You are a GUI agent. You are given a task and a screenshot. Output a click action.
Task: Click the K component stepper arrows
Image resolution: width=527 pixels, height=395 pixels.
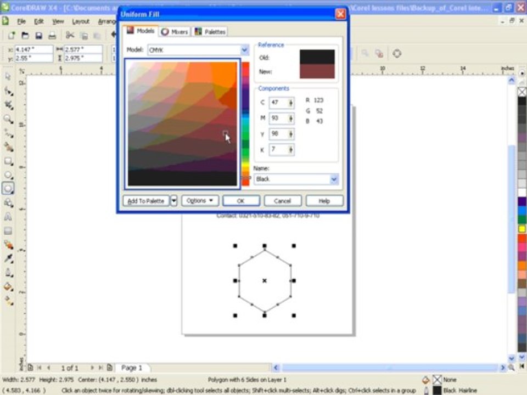(x=291, y=149)
